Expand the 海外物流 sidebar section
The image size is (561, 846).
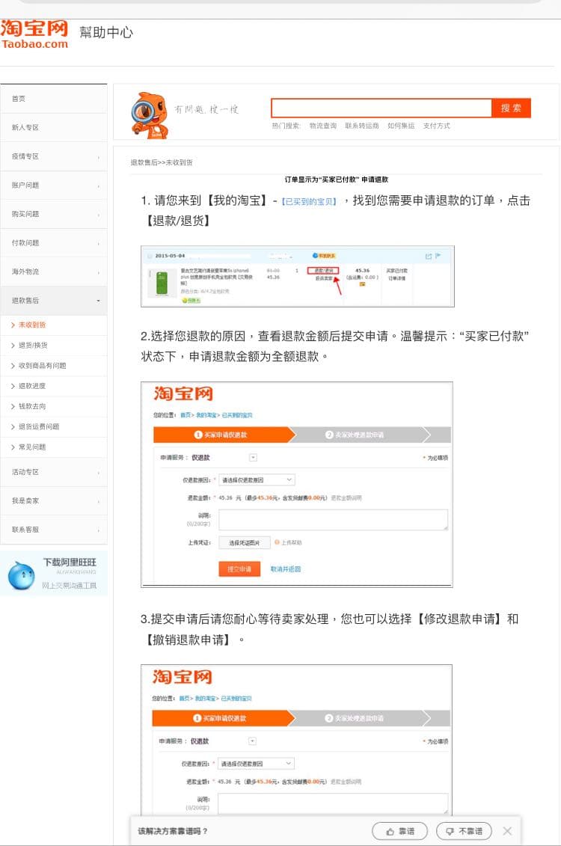(53, 272)
